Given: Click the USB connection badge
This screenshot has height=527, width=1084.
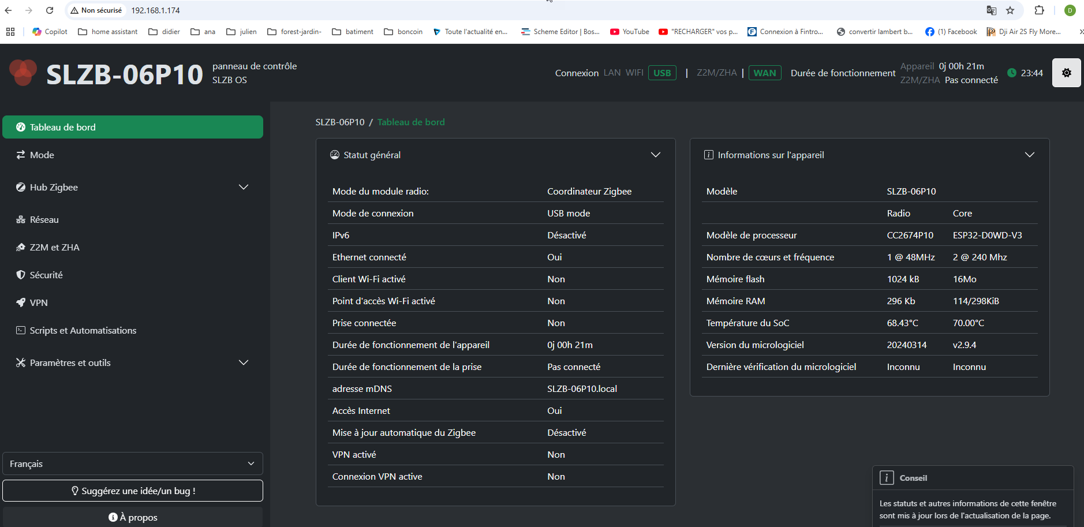Looking at the screenshot, I should point(662,73).
